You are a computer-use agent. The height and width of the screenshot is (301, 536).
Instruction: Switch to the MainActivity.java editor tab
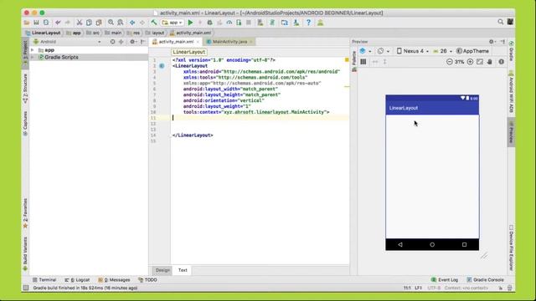click(x=229, y=42)
